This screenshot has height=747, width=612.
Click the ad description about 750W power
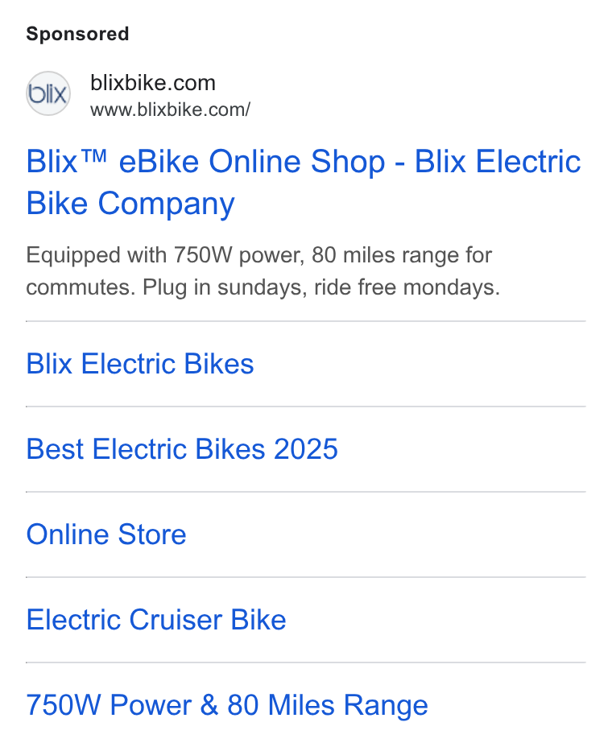(x=263, y=271)
